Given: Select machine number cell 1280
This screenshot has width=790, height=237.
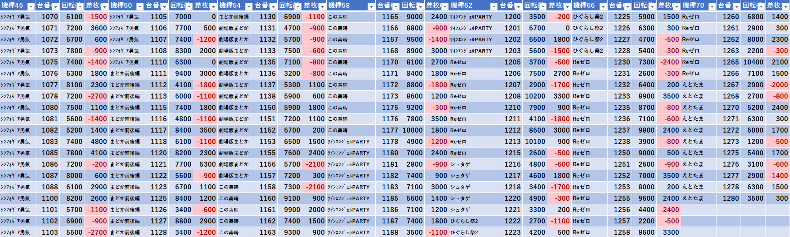Looking at the screenshot, I should pyautogui.click(x=729, y=198).
